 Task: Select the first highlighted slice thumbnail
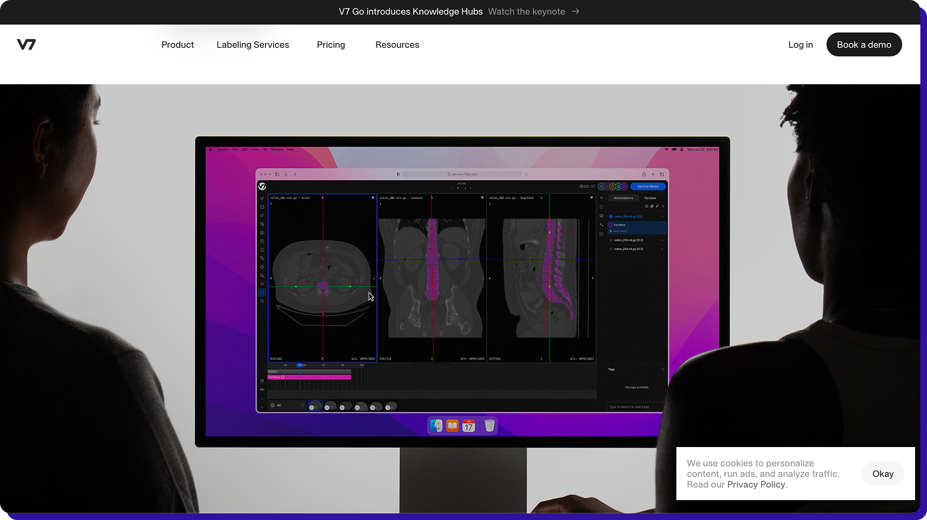(x=315, y=405)
